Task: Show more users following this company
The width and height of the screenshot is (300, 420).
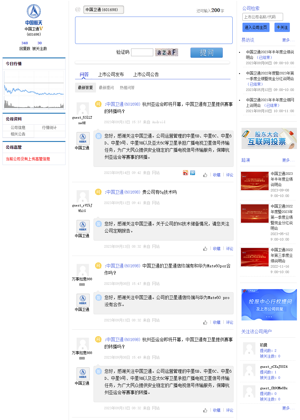Action: click(x=288, y=408)
